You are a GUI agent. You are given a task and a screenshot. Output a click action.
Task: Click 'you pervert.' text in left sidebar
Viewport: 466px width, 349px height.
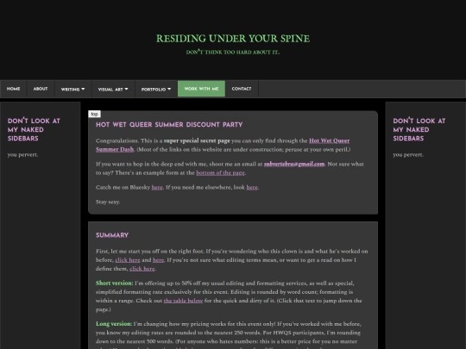pos(22,154)
